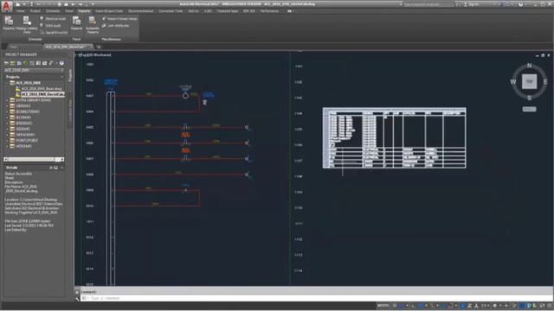Click the W direction on ViewCube compass
Screen dimensions: 554x311
(x=513, y=82)
